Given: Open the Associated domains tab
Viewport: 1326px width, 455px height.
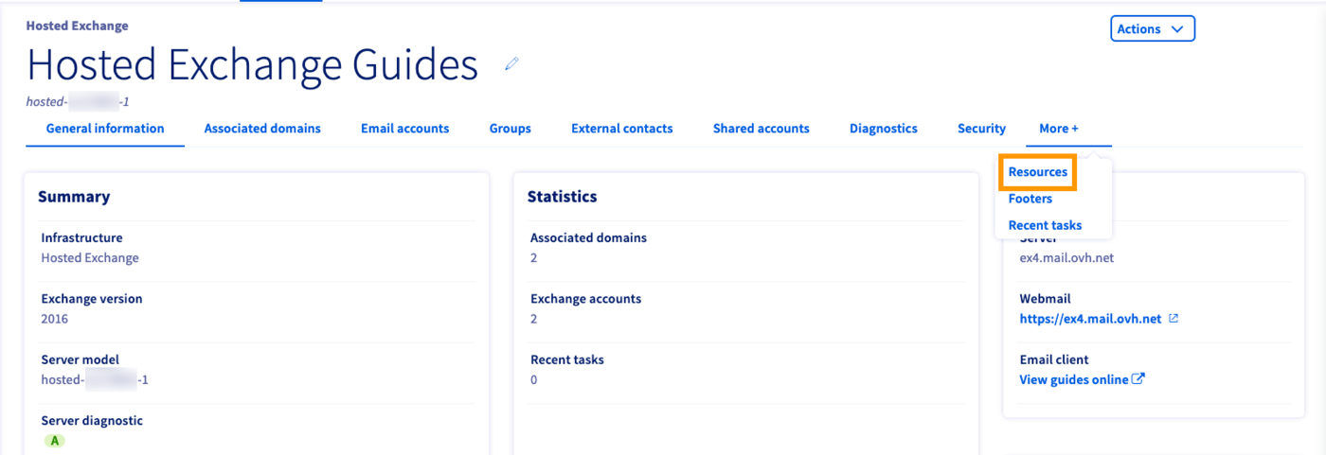Looking at the screenshot, I should point(262,129).
